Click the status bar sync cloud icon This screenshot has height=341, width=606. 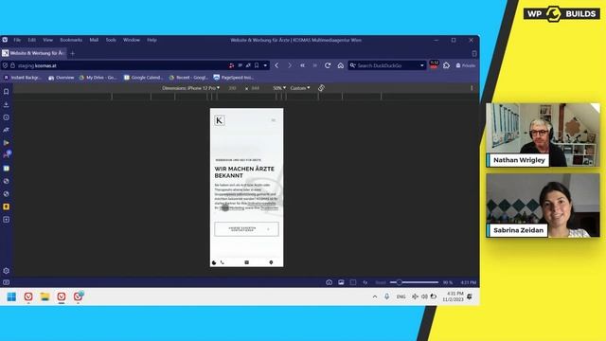click(329, 282)
